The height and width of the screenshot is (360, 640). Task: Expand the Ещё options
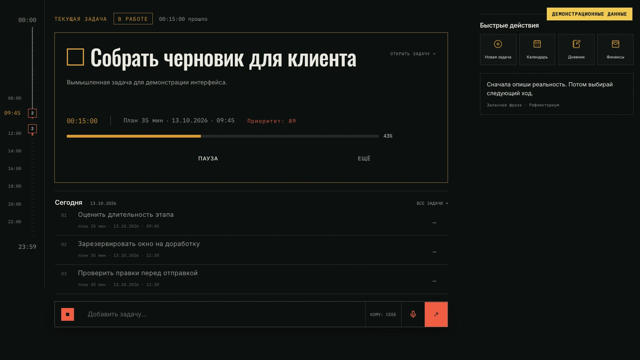pos(364,159)
